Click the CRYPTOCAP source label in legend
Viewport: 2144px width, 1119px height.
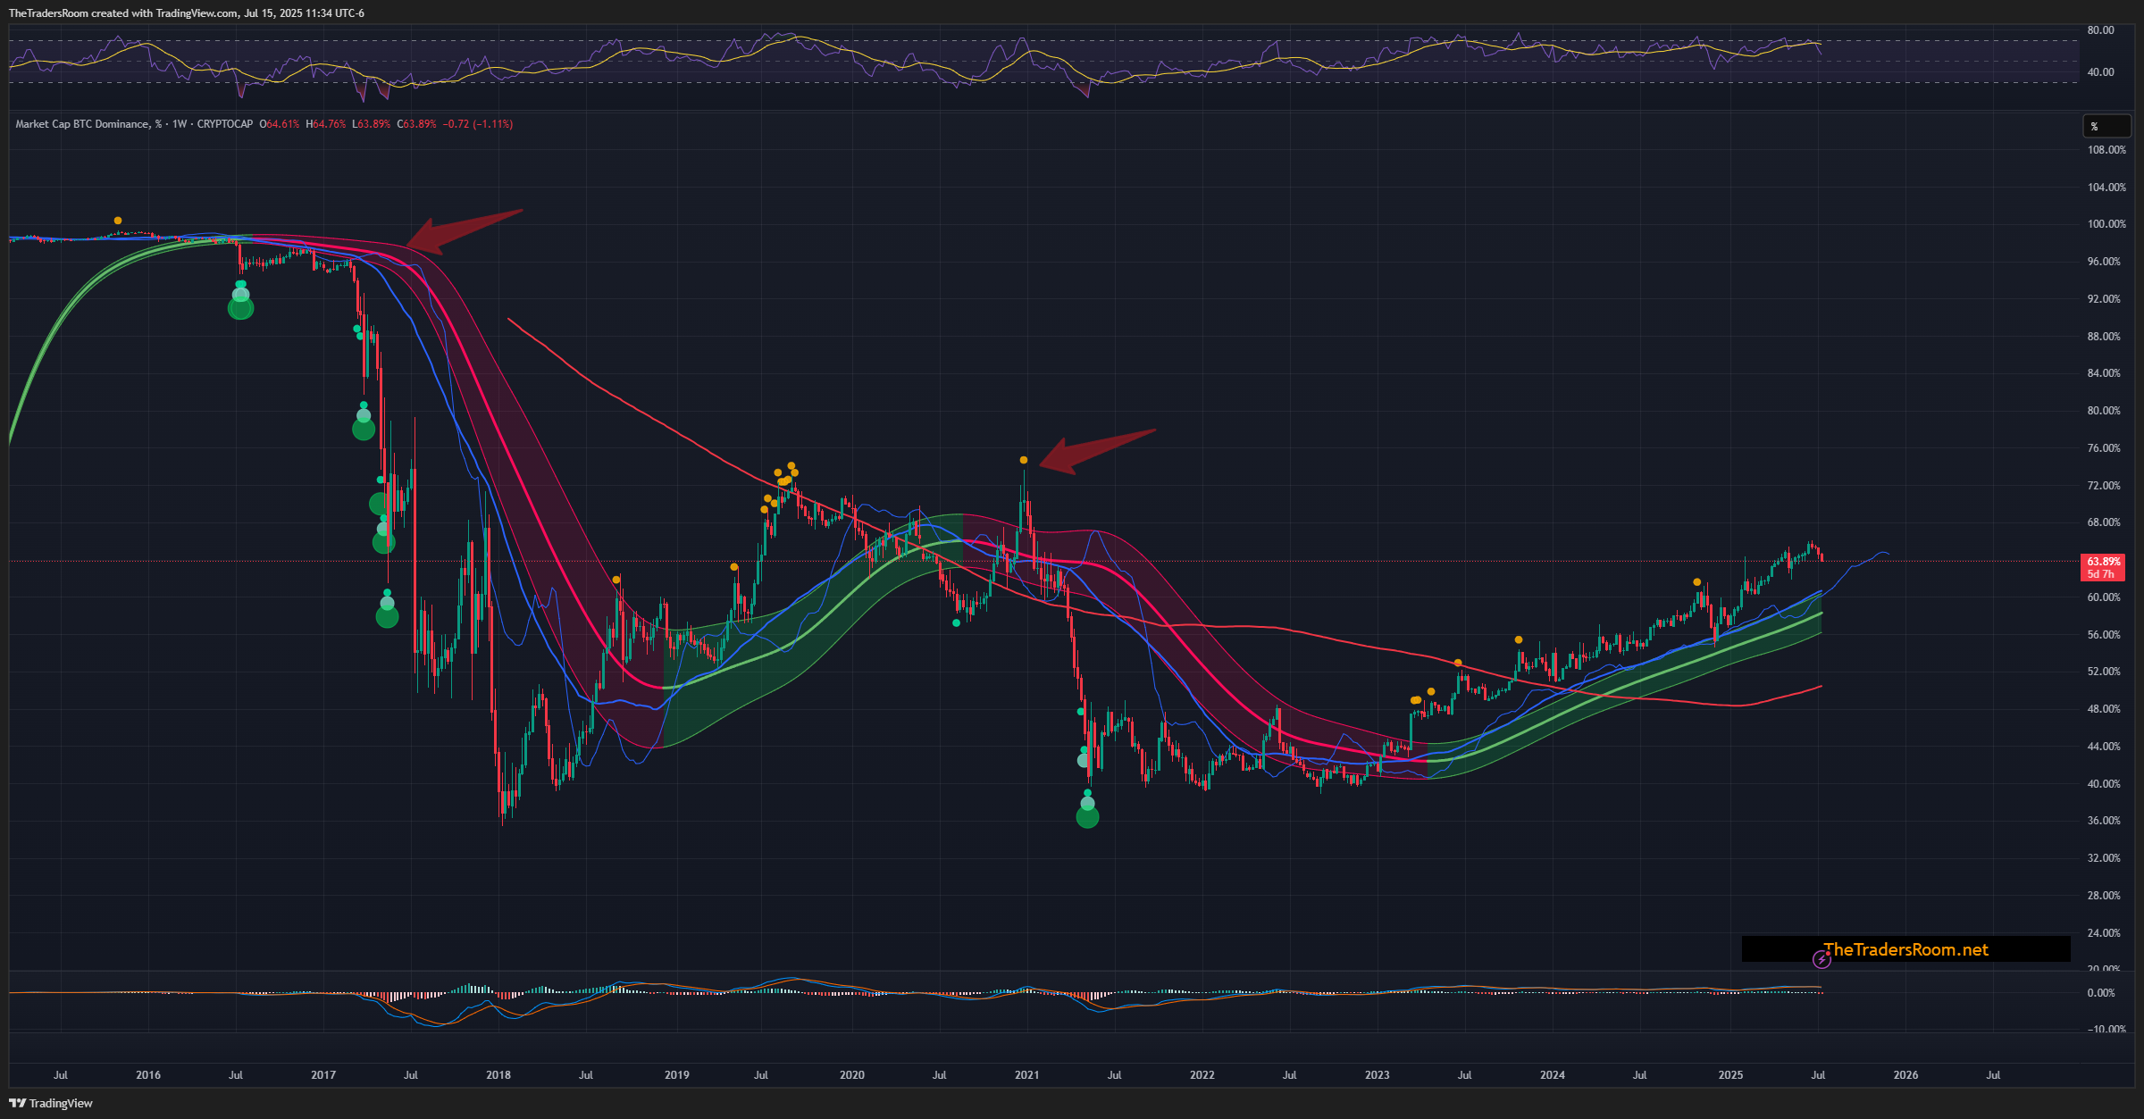click(x=225, y=124)
